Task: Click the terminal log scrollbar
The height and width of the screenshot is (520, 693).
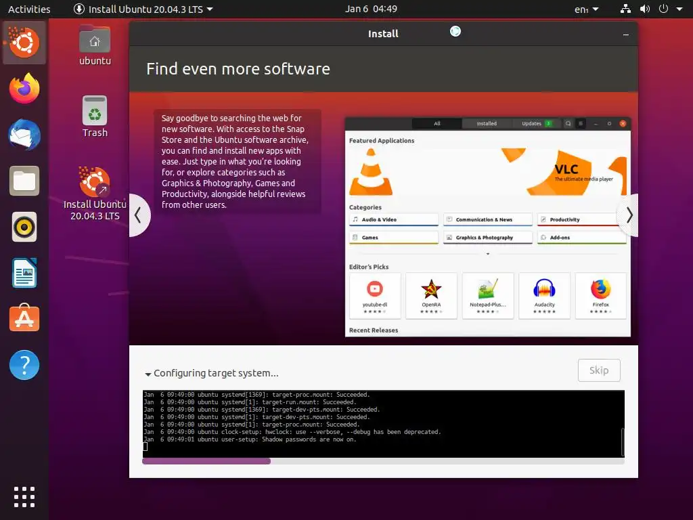Action: (x=623, y=441)
